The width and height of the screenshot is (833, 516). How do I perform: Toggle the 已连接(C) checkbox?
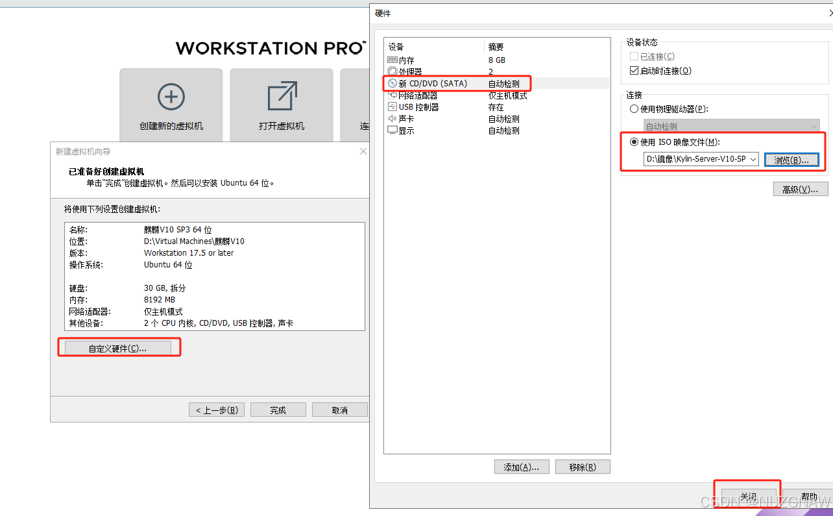click(634, 57)
